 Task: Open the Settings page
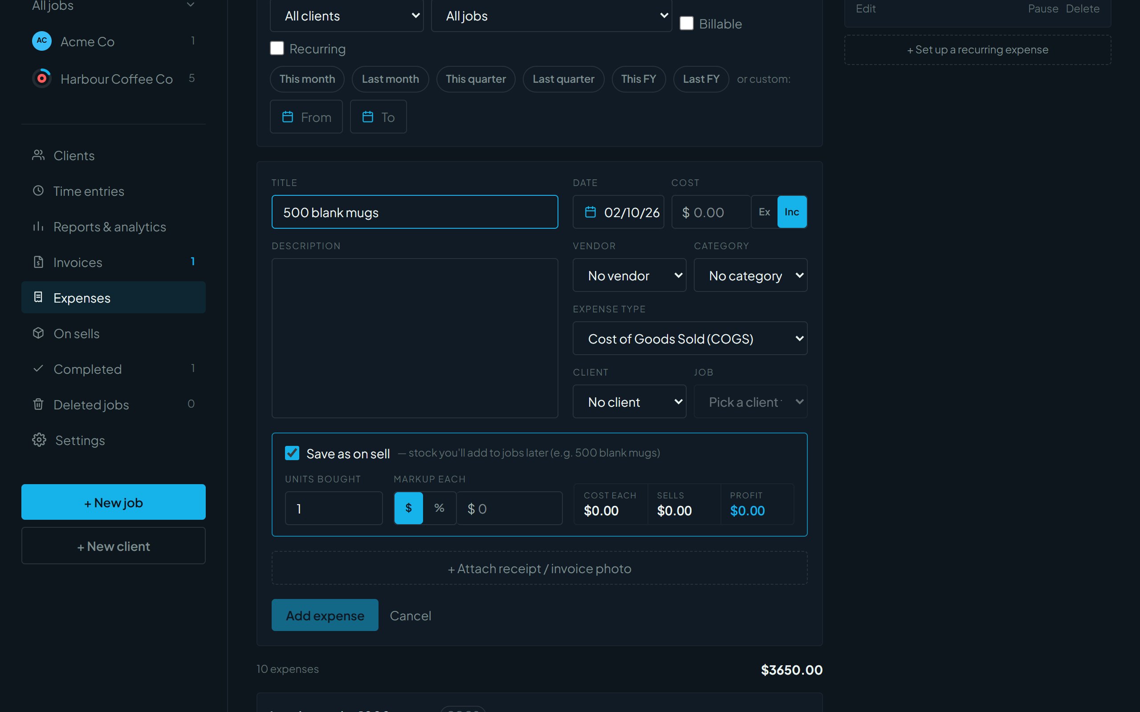114,440
